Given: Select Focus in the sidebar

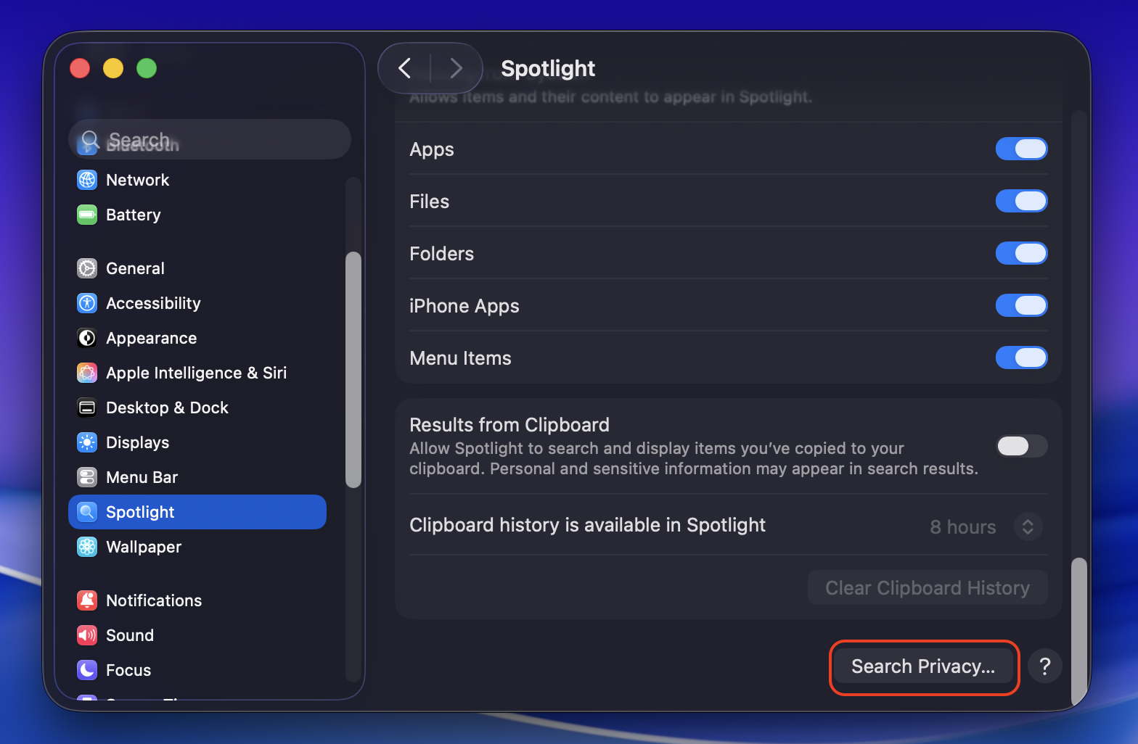Looking at the screenshot, I should 197,670.
